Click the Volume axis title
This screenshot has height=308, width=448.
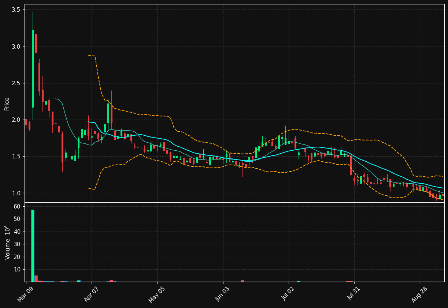tap(7, 242)
